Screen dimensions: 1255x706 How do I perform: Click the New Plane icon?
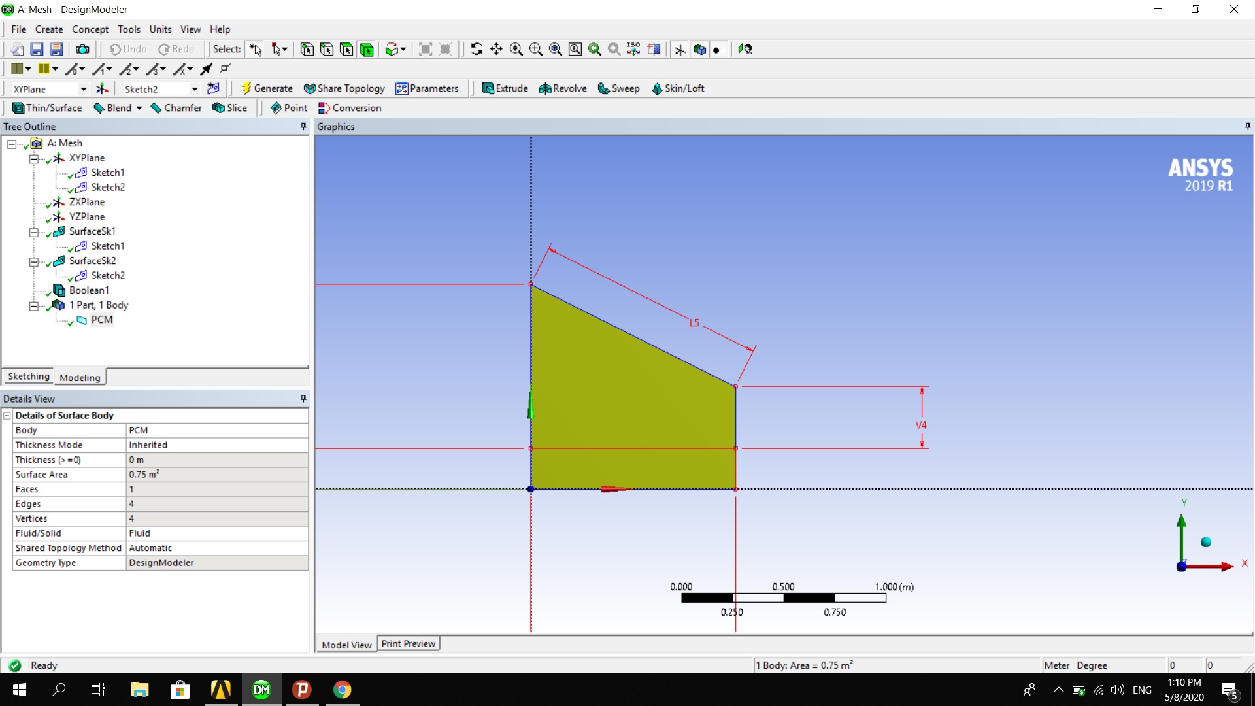click(x=103, y=89)
